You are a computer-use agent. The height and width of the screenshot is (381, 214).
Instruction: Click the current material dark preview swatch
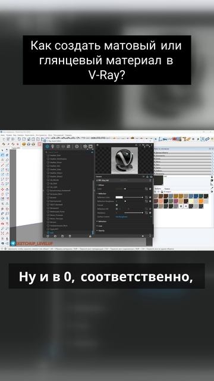click(159, 180)
